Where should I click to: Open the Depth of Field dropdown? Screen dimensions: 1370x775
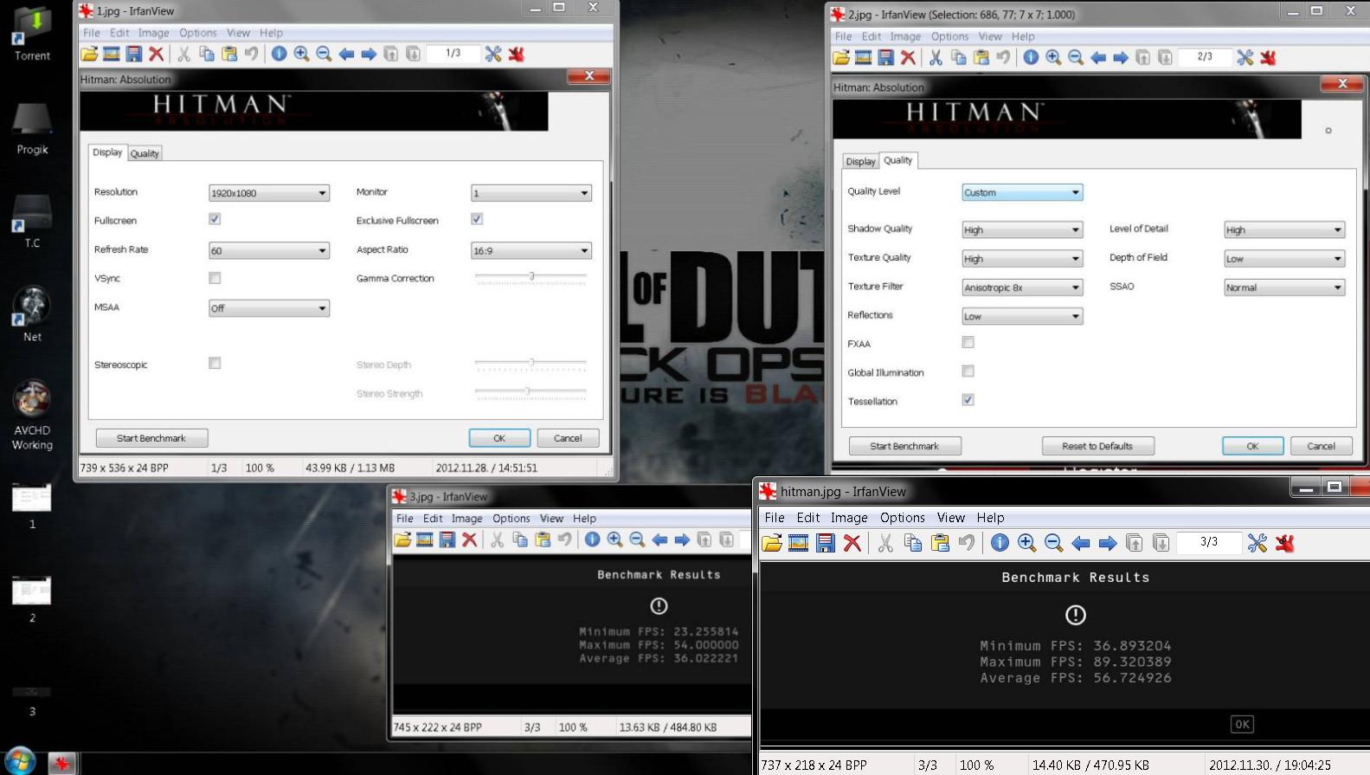pyautogui.click(x=1284, y=259)
